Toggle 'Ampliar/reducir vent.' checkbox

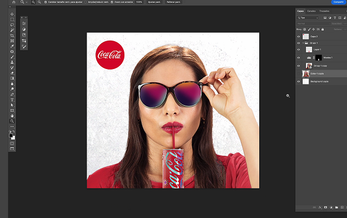point(86,2)
